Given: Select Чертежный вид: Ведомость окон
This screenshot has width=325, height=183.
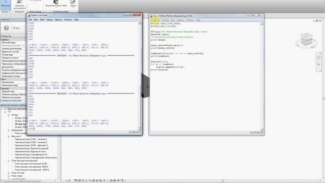Looking at the screenshot, I should coord(30,151).
